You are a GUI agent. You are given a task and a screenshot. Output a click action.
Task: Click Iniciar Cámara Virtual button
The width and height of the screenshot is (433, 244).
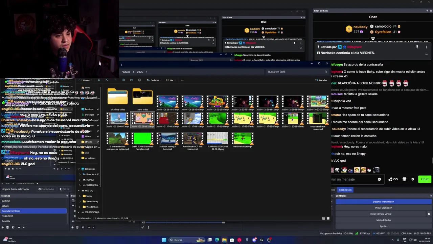tap(380, 214)
